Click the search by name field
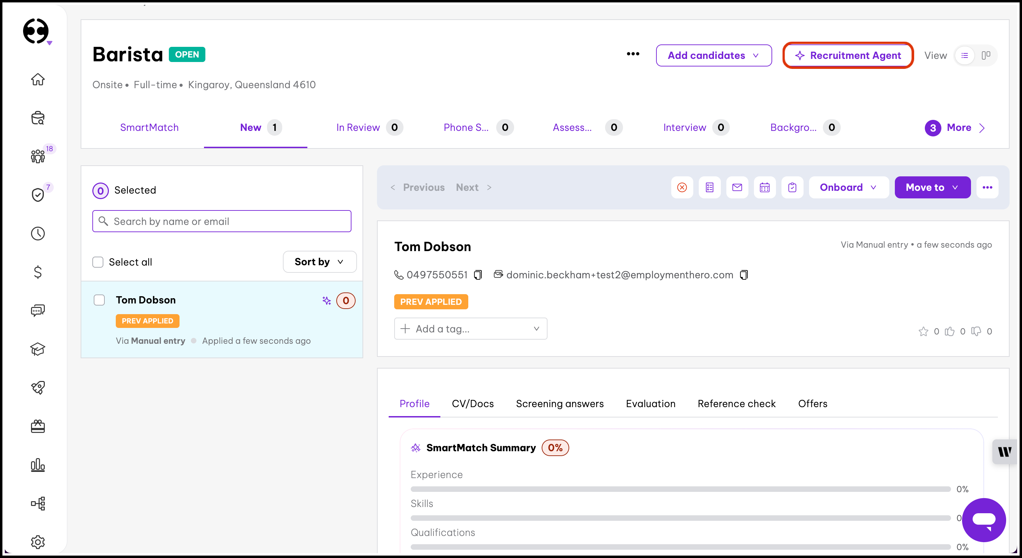The image size is (1022, 558). coord(222,221)
